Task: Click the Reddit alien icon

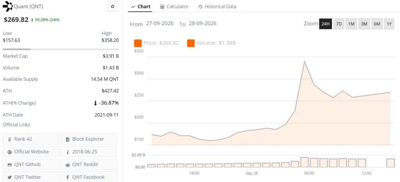Action: pyautogui.click(x=68, y=165)
